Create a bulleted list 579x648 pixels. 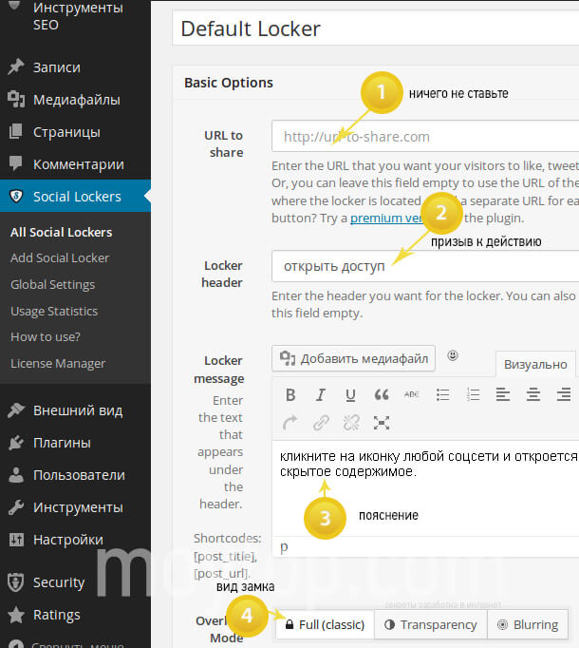click(442, 394)
